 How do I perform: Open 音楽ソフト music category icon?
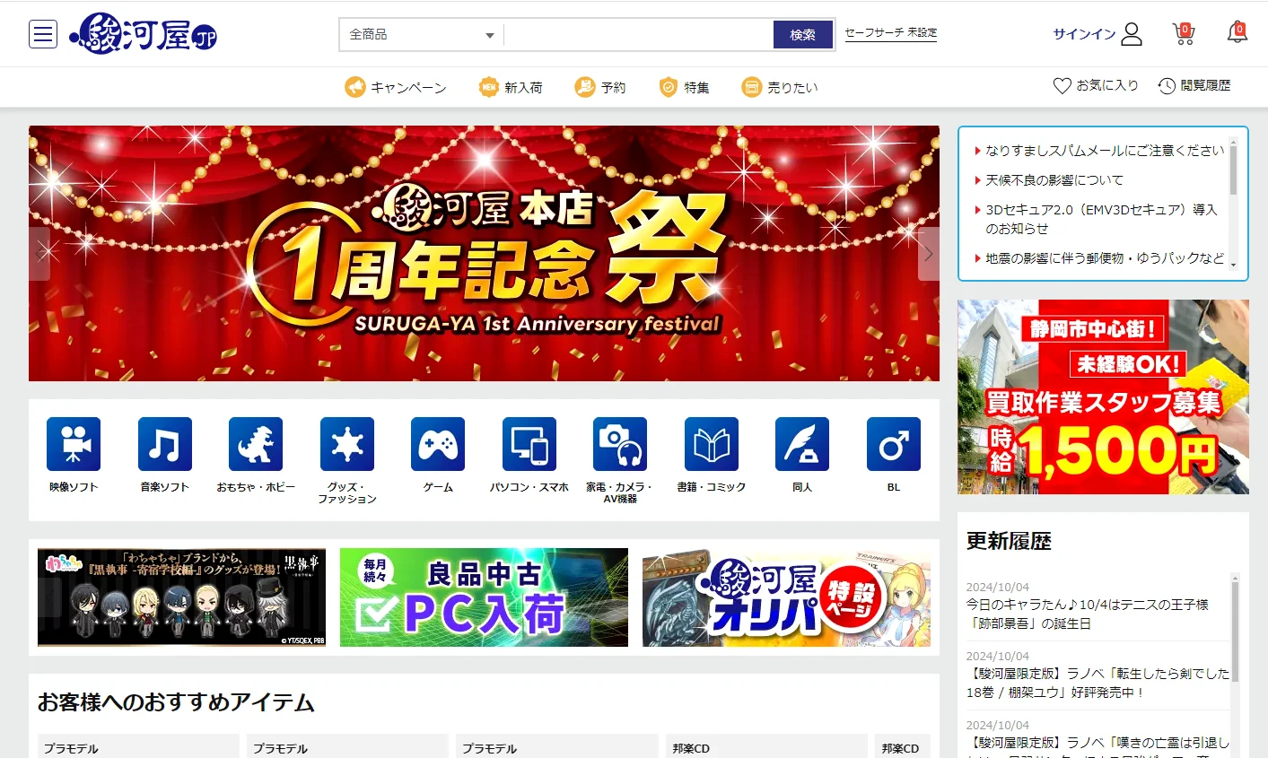pyautogui.click(x=165, y=444)
